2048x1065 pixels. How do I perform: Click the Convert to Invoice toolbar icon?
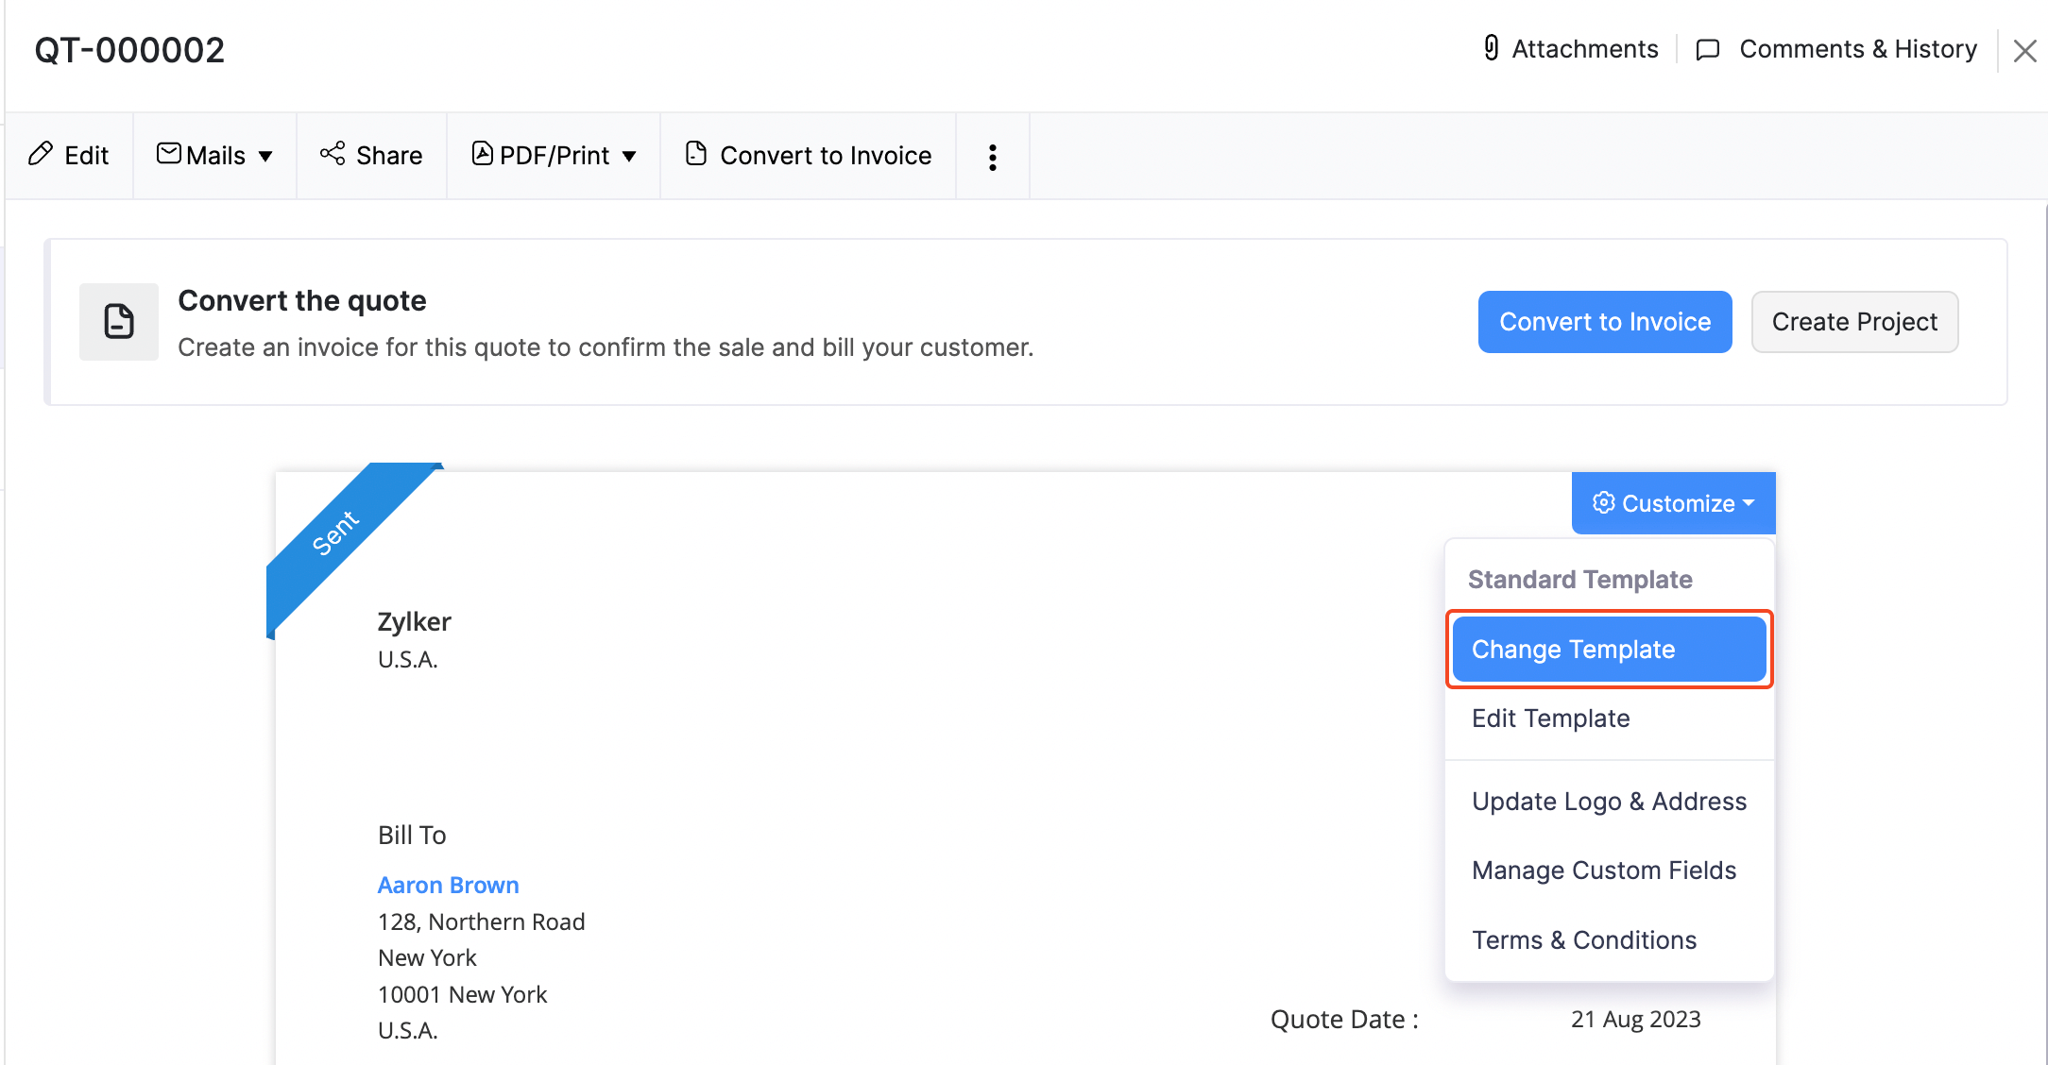point(696,154)
